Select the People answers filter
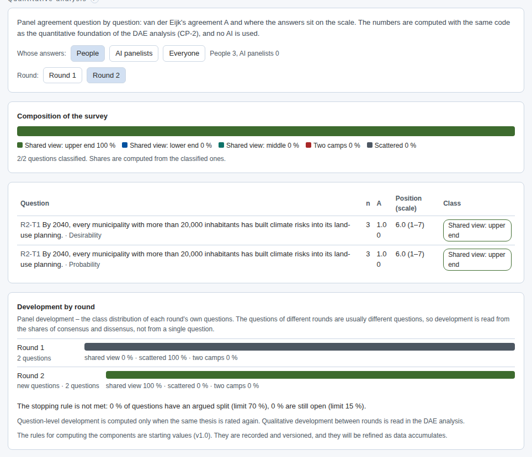Image resolution: width=532 pixels, height=457 pixels. (88, 53)
